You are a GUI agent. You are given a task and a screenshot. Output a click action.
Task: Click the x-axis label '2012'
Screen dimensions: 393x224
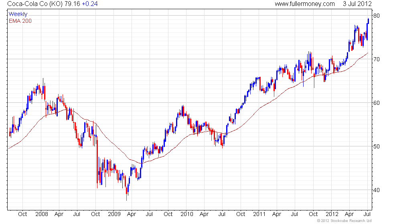click(332, 214)
